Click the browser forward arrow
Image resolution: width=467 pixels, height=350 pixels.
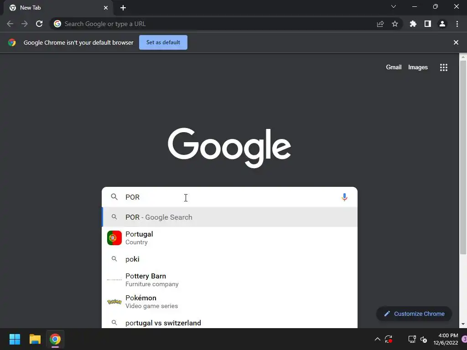point(25,24)
